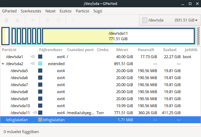This screenshot has width=201, height=137.
Task: Select the /dev/sda7 partition row
Action: [x=101, y=85]
